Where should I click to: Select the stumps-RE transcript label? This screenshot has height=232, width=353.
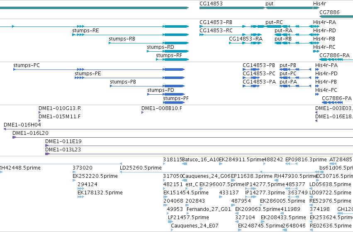[x=85, y=31]
